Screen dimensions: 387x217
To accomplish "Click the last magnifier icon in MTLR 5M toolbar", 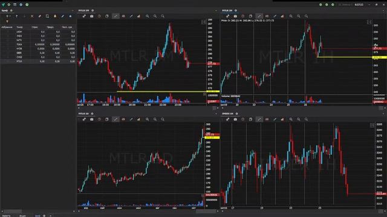I will pyautogui.click(x=163, y=16).
